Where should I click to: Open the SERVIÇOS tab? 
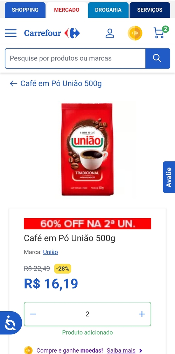tap(150, 10)
